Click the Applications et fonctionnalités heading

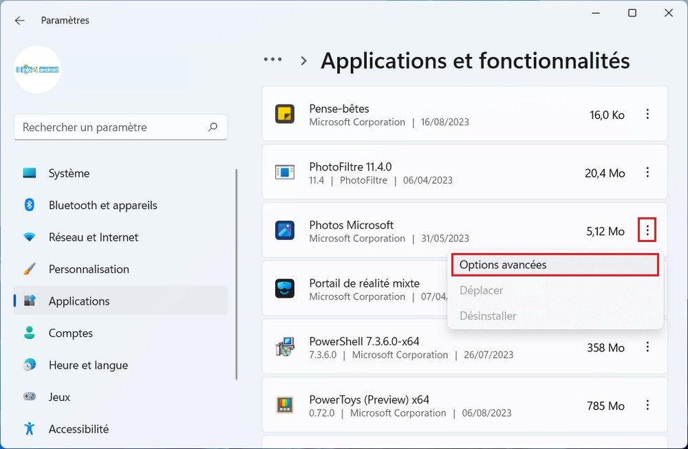coord(475,61)
